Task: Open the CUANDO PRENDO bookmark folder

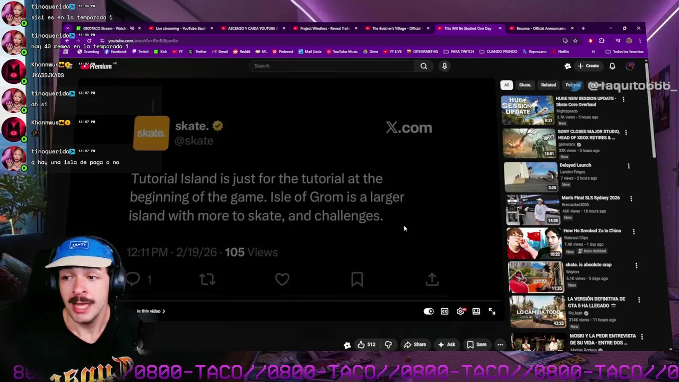Action: click(x=498, y=51)
